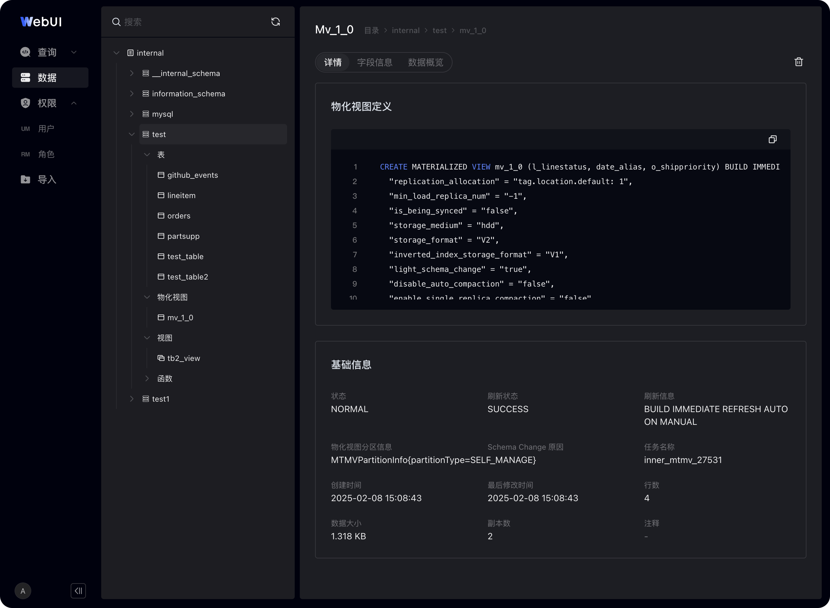Click code line 1 CREATE statement
This screenshot has width=830, height=608.
[x=580, y=167]
